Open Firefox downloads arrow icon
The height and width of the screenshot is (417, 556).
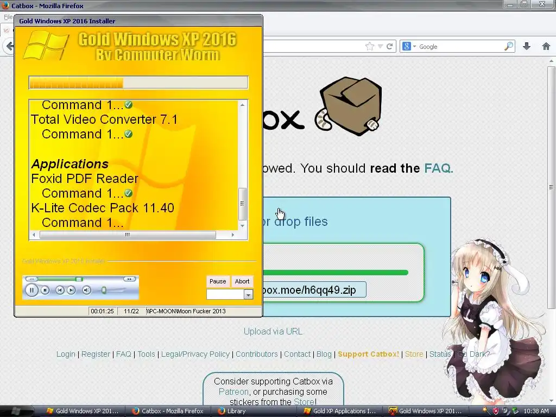click(x=527, y=47)
